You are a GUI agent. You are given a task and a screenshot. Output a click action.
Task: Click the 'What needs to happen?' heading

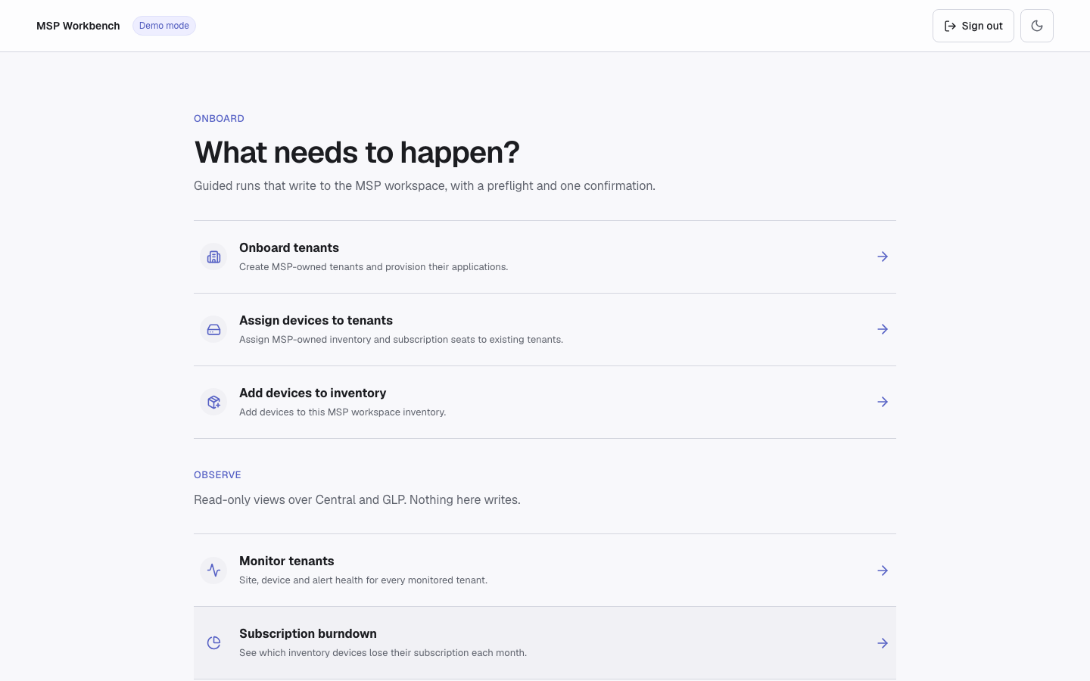pyautogui.click(x=357, y=152)
